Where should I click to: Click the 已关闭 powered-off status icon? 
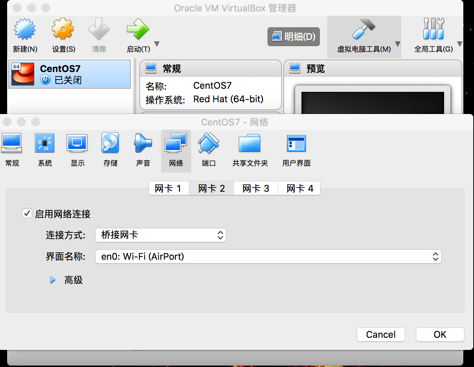click(45, 79)
